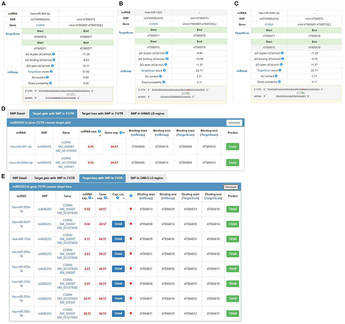Viewport: 345px width, 324px height.
Task: Click the help icon heading the red-cross column
Action: [131, 196]
